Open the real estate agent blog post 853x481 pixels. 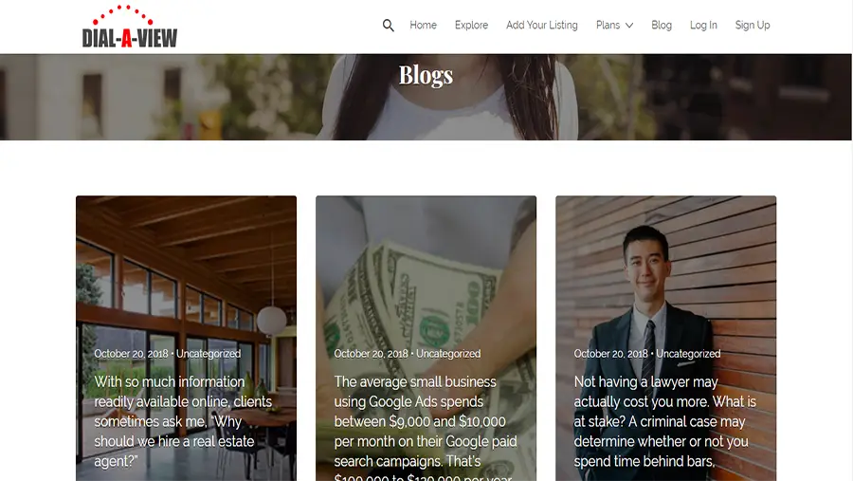pyautogui.click(x=183, y=421)
